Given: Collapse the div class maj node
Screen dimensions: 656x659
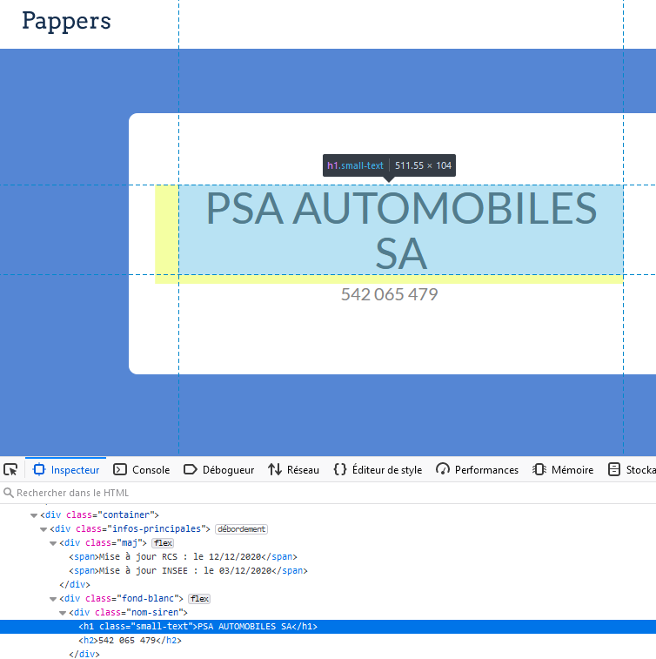Looking at the screenshot, I should pyautogui.click(x=53, y=543).
